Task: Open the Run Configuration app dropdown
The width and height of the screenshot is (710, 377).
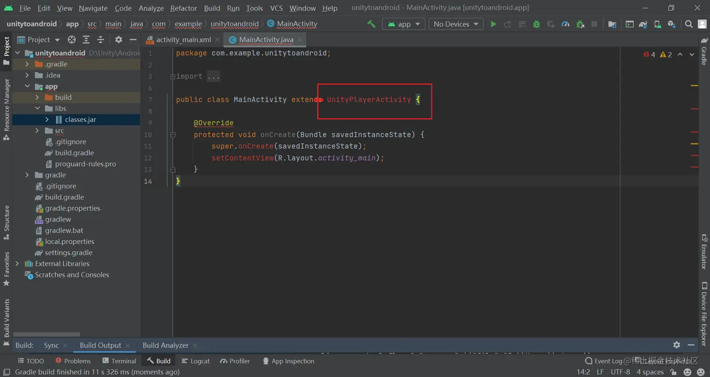Action: click(x=404, y=24)
